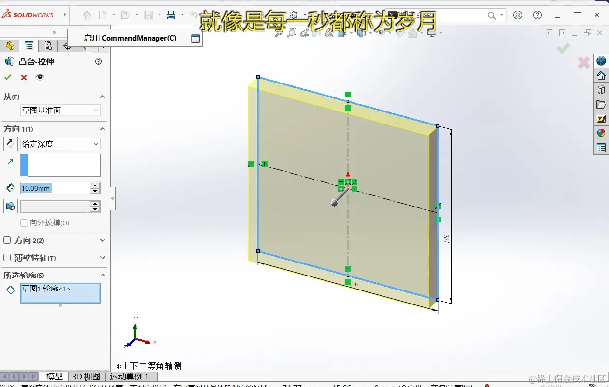This screenshot has height=387, width=609.
Task: Enable the 薄壁特征 checkbox
Action: pos(7,258)
